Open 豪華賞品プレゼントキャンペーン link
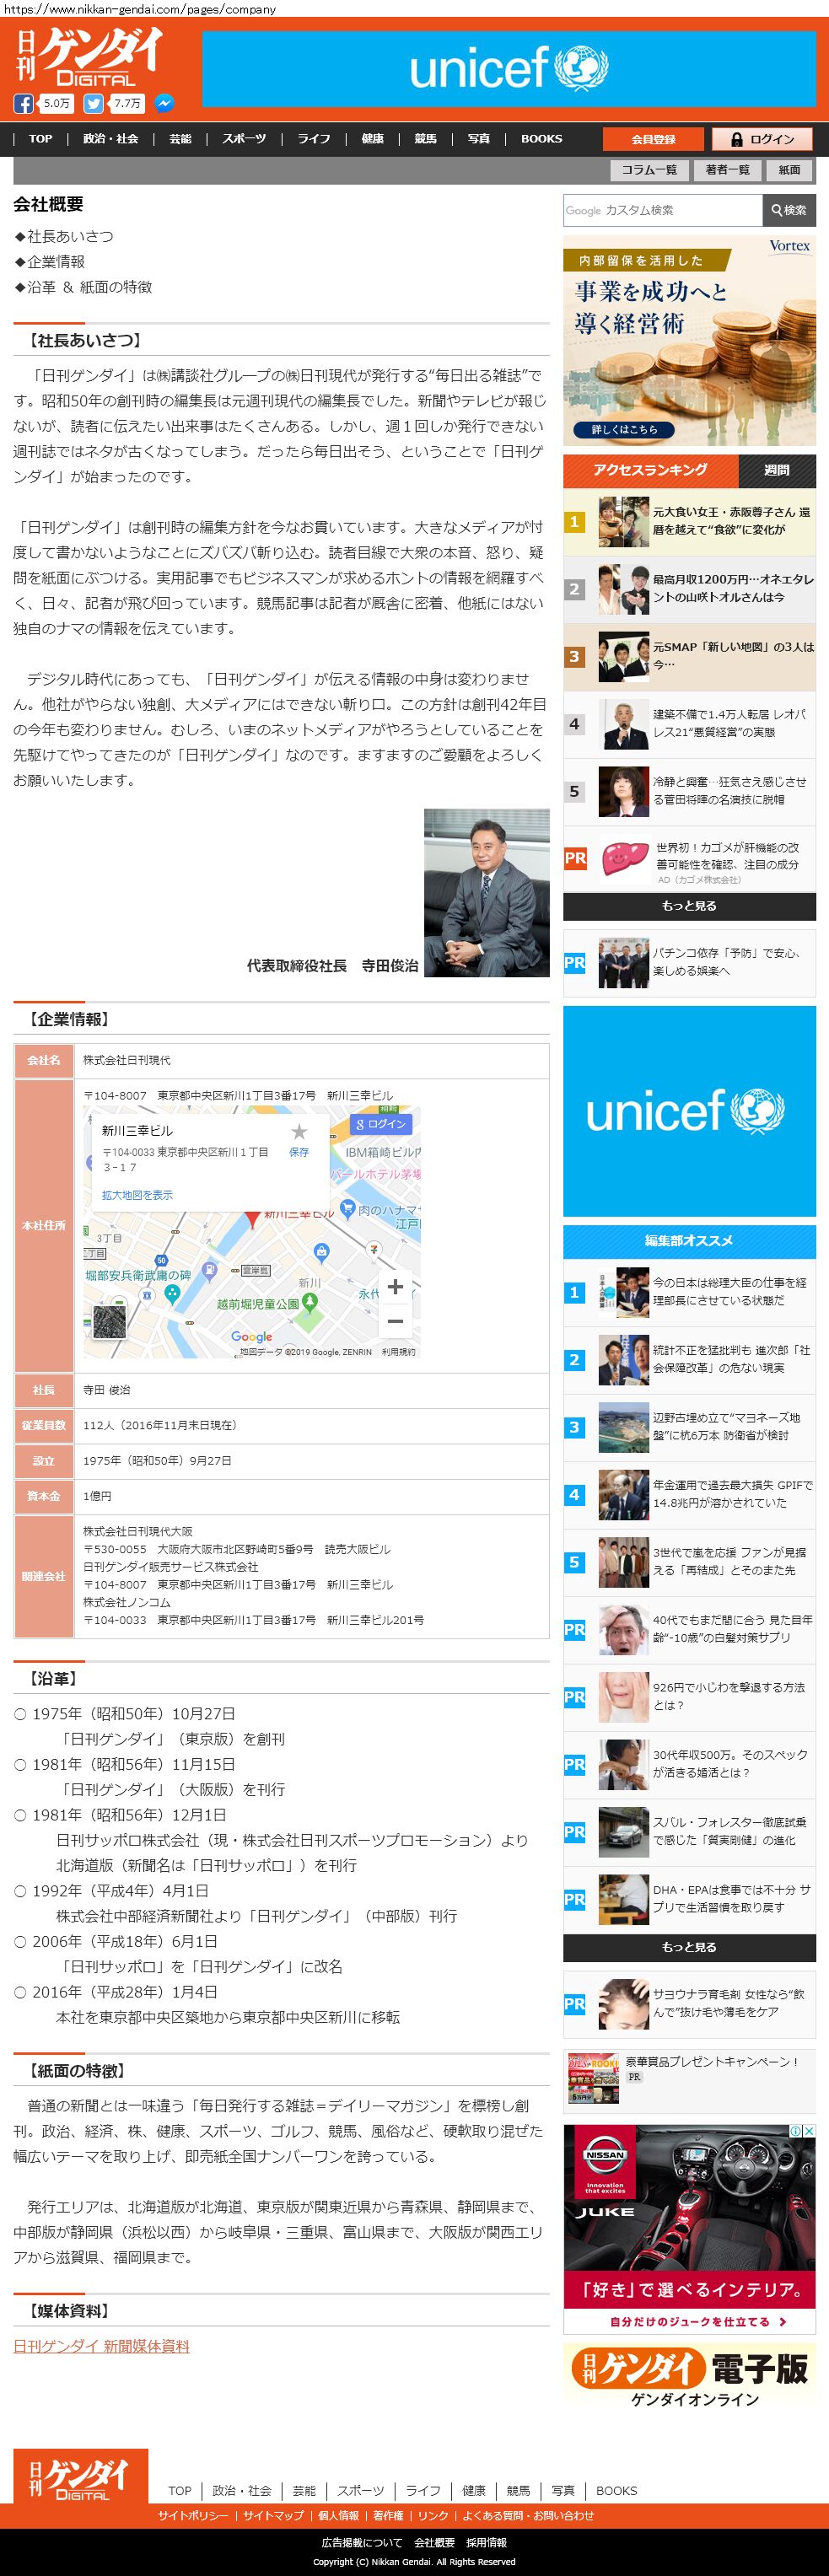The height and width of the screenshot is (2576, 829). coord(712,2061)
